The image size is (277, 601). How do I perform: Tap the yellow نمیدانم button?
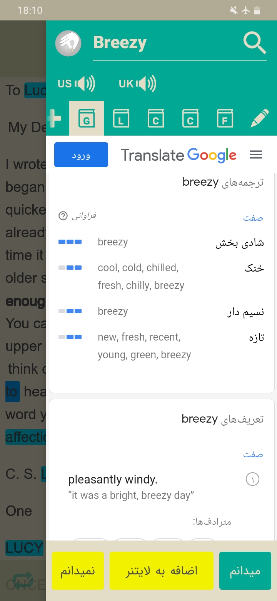pyautogui.click(x=78, y=571)
